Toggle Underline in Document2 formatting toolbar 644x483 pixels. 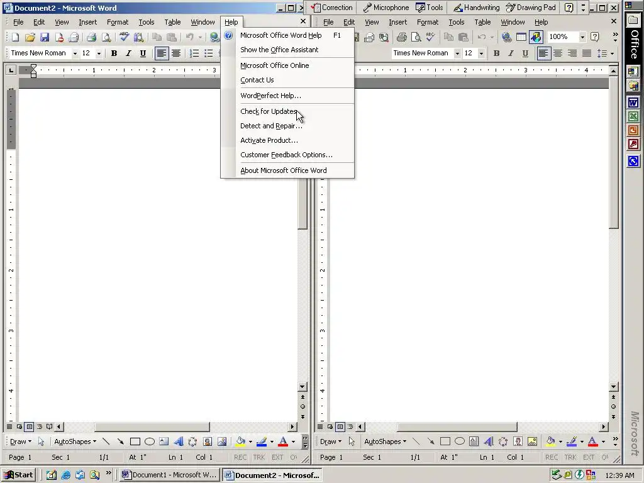pyautogui.click(x=143, y=53)
